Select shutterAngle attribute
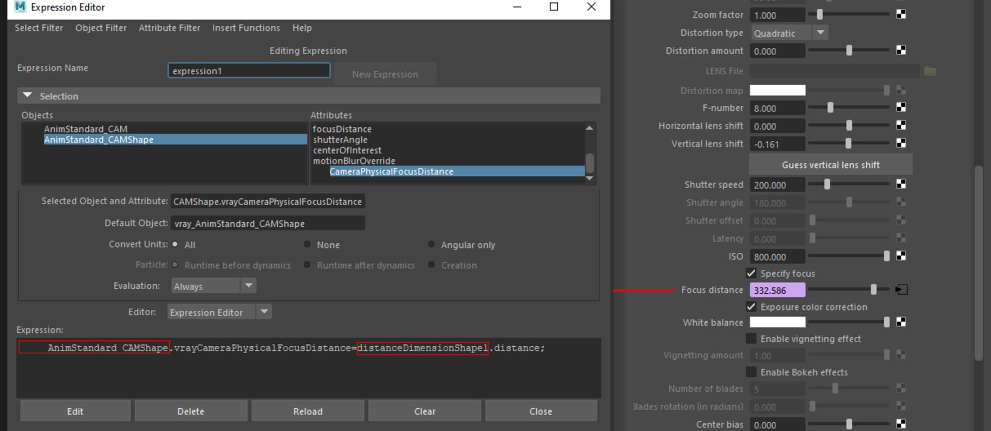991x431 pixels. point(340,140)
